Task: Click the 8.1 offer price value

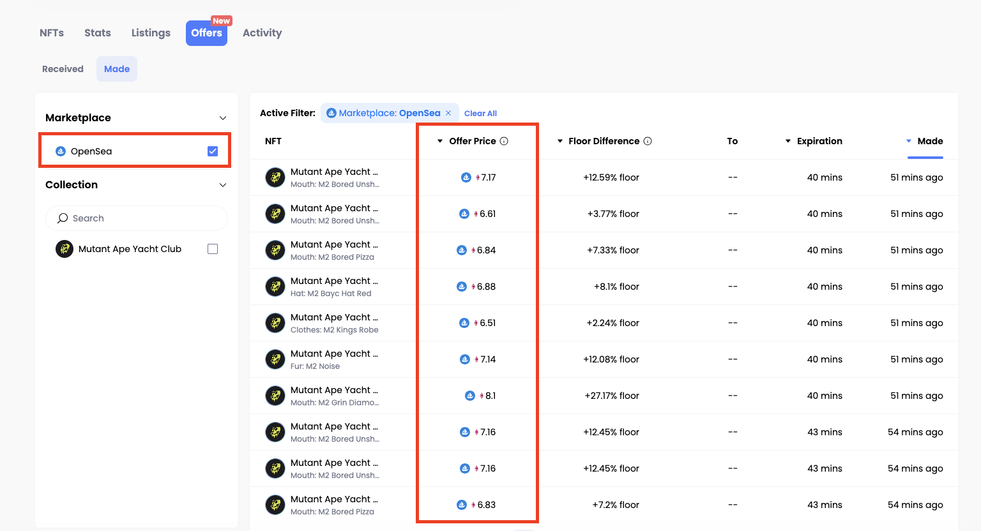Action: [490, 396]
